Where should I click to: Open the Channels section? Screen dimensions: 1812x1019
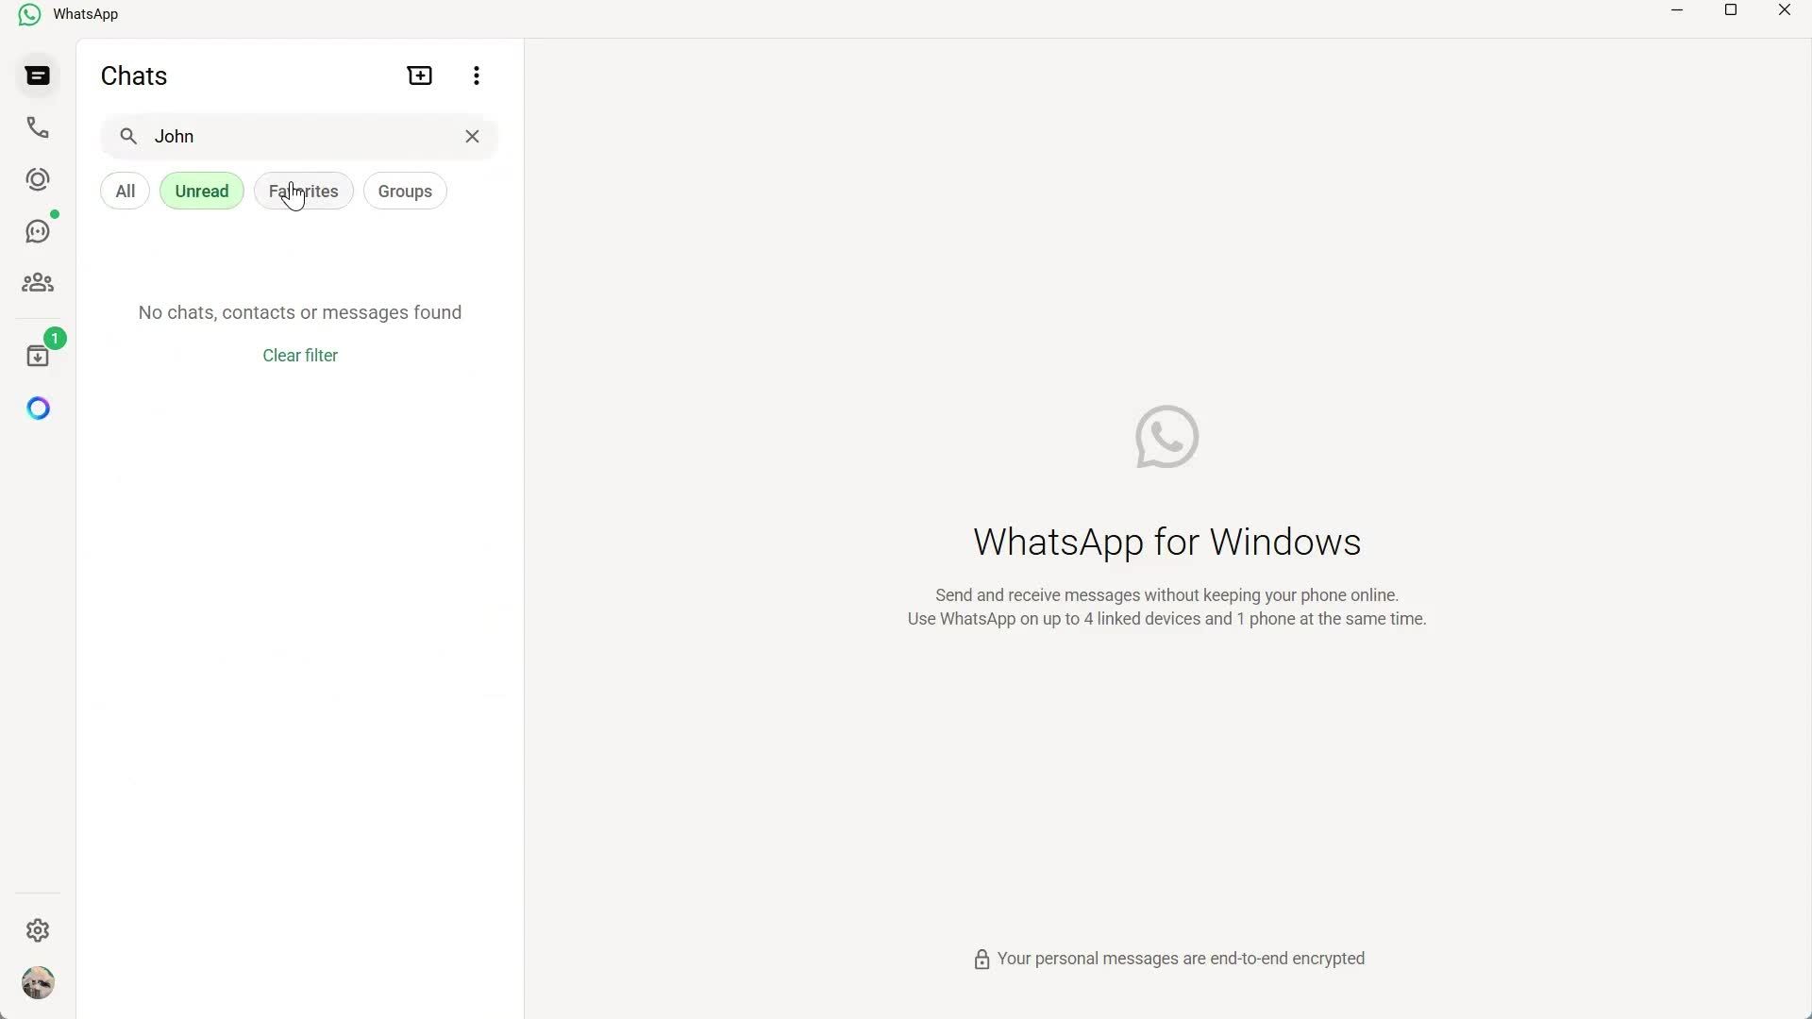pos(38,231)
